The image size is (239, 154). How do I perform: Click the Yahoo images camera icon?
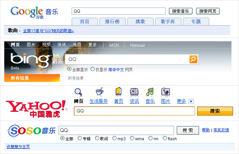166,92
